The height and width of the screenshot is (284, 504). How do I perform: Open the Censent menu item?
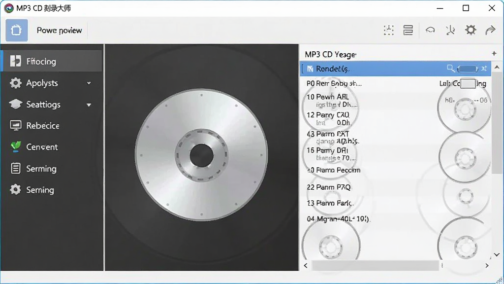[x=42, y=147]
